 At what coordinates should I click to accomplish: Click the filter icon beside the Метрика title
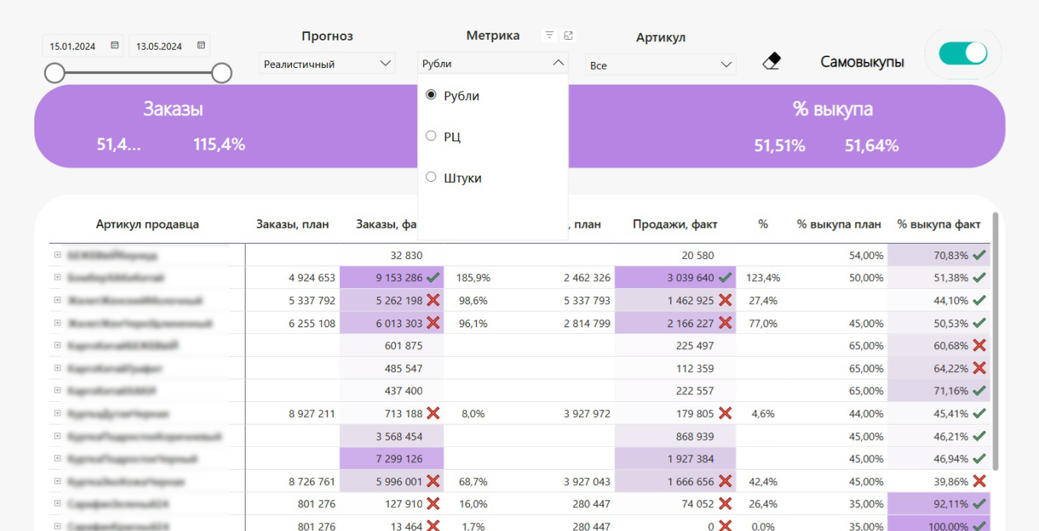[x=549, y=35]
